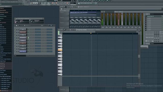
Task: Stop playback with the transport stop button
Action: pyautogui.click(x=37, y=3)
